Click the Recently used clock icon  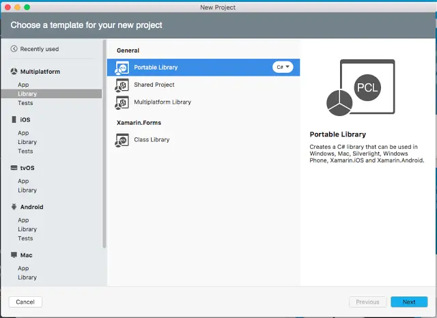pyautogui.click(x=14, y=48)
